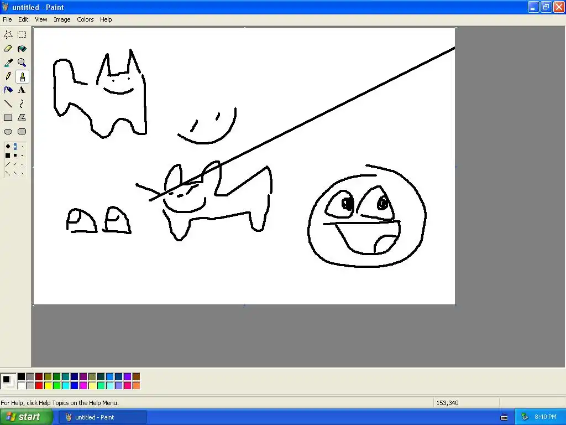
Task: Select the white color swatch
Action: click(x=22, y=386)
